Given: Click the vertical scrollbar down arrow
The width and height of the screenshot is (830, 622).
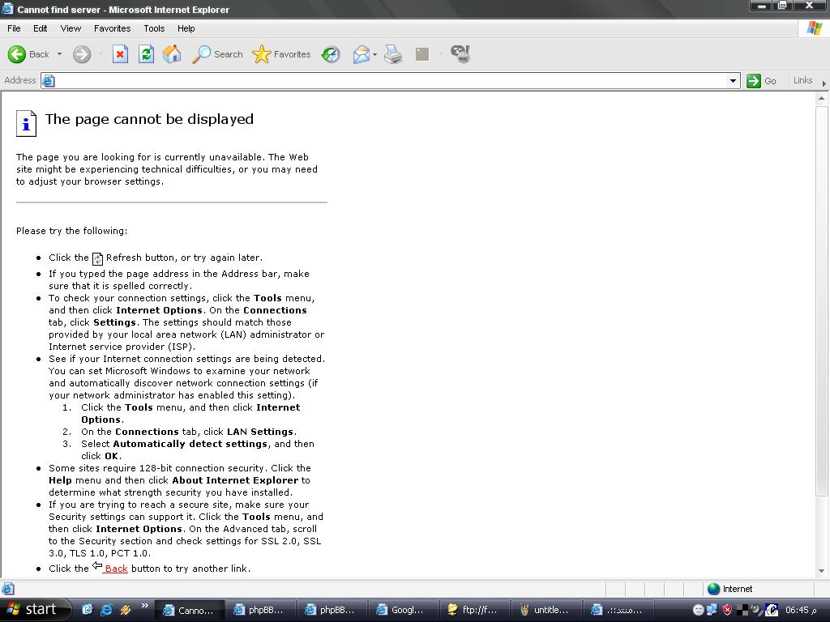Looking at the screenshot, I should [822, 571].
